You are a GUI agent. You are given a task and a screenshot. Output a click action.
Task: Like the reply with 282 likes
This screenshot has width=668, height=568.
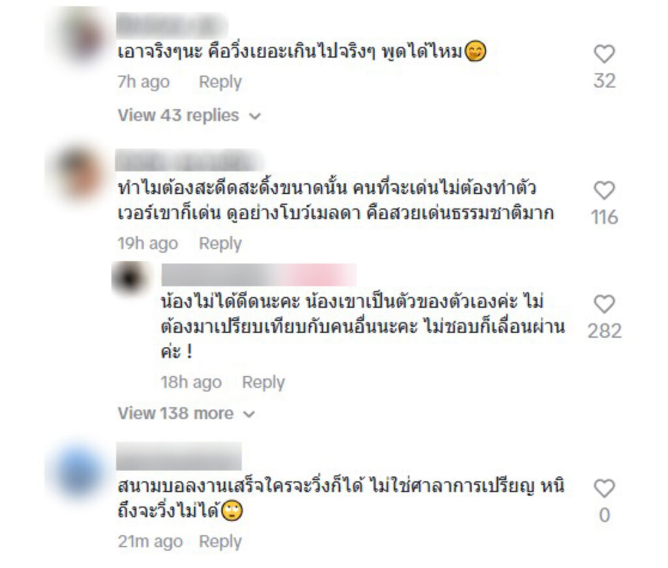pos(604,304)
